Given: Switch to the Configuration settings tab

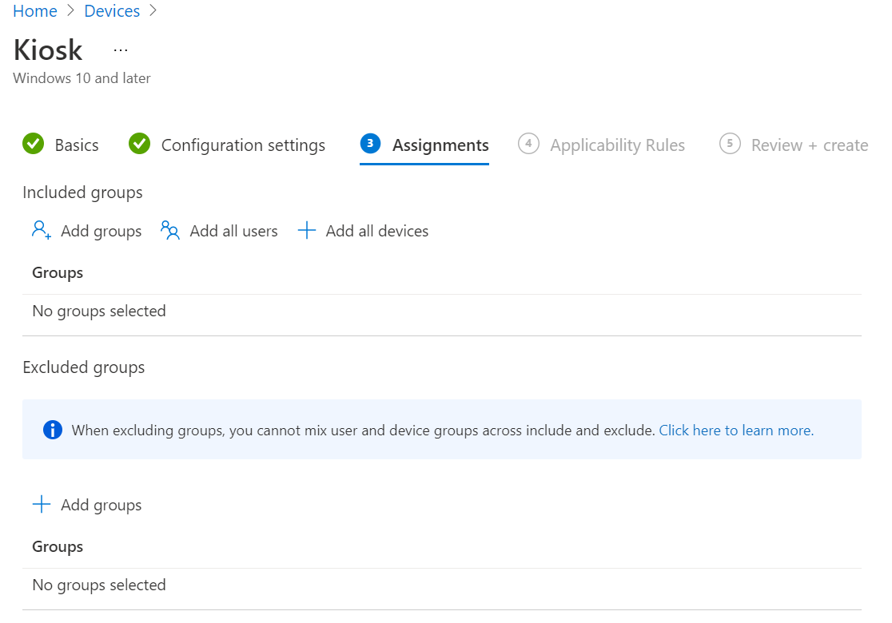Looking at the screenshot, I should (x=243, y=145).
